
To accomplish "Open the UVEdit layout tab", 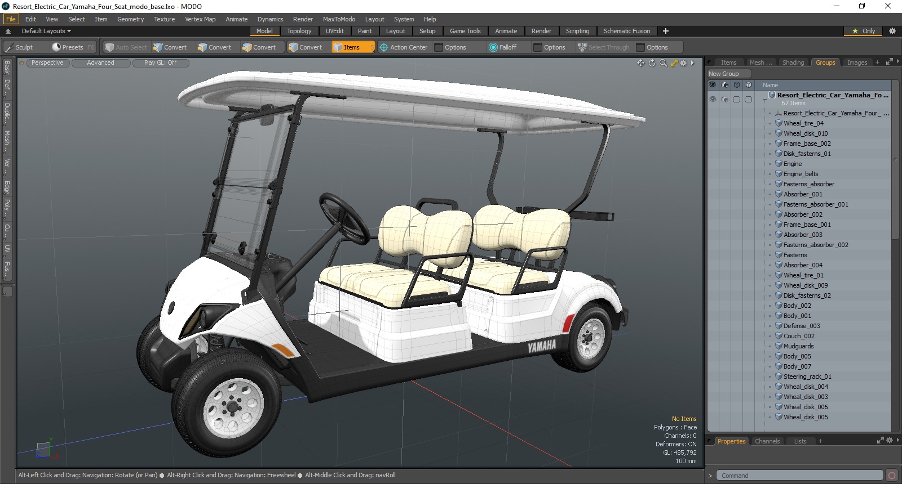I will [x=334, y=31].
